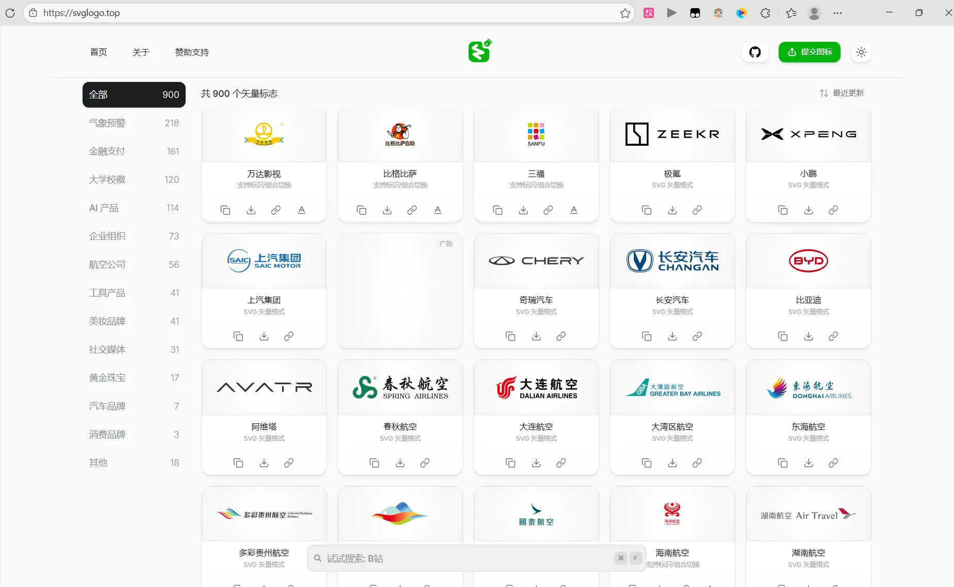Copy link for 比格比萨 logo
954x587 pixels.
coord(412,210)
